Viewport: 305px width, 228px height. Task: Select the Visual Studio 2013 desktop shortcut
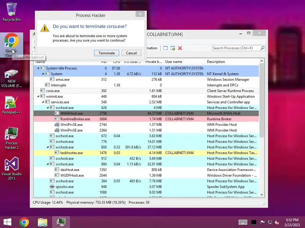[12, 169]
